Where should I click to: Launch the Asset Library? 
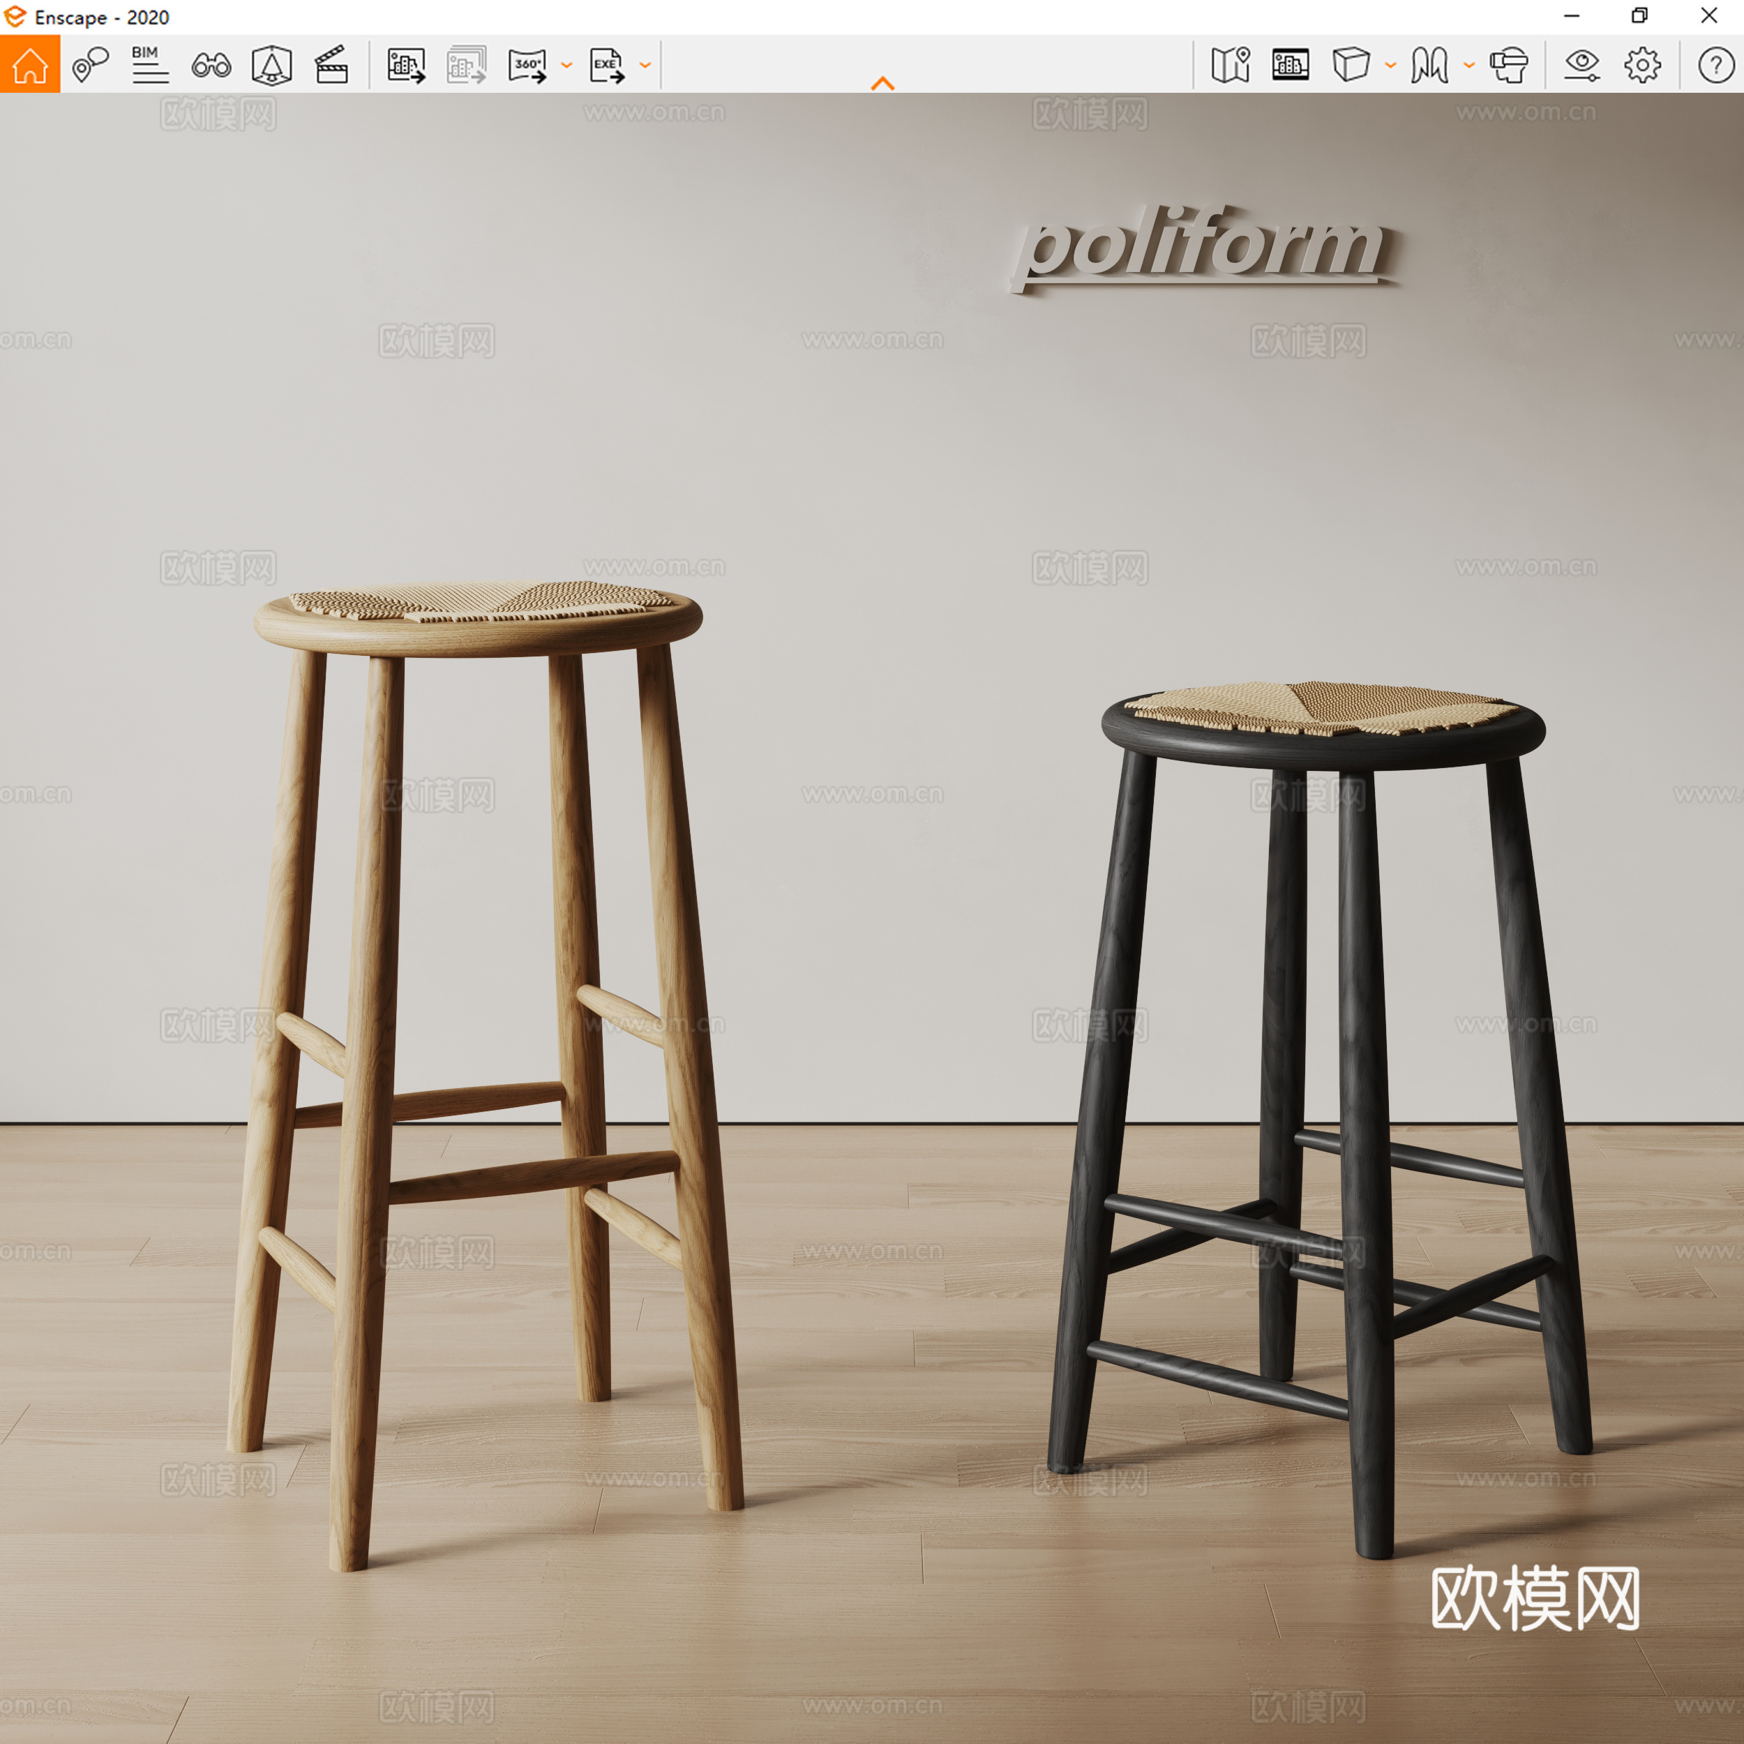pyautogui.click(x=1291, y=64)
